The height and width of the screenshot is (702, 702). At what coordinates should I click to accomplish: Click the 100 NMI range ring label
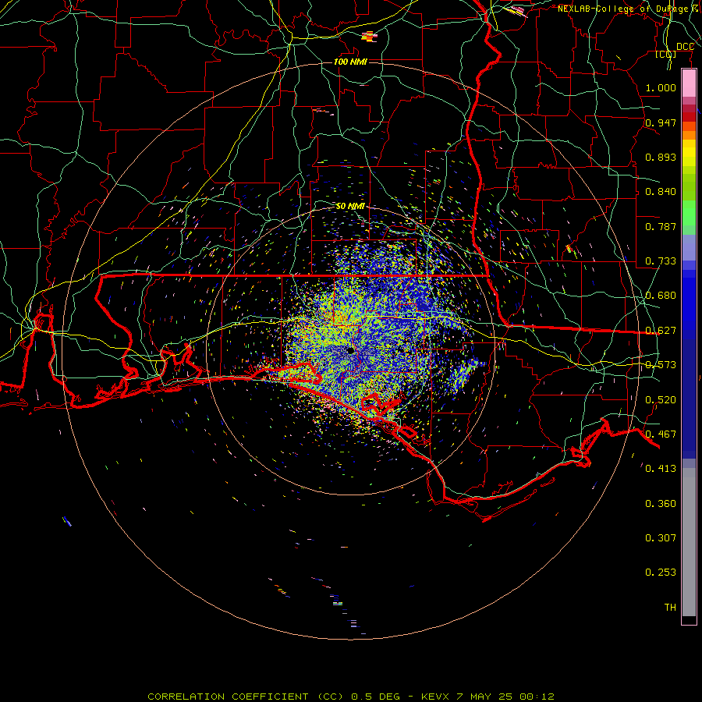click(x=350, y=62)
